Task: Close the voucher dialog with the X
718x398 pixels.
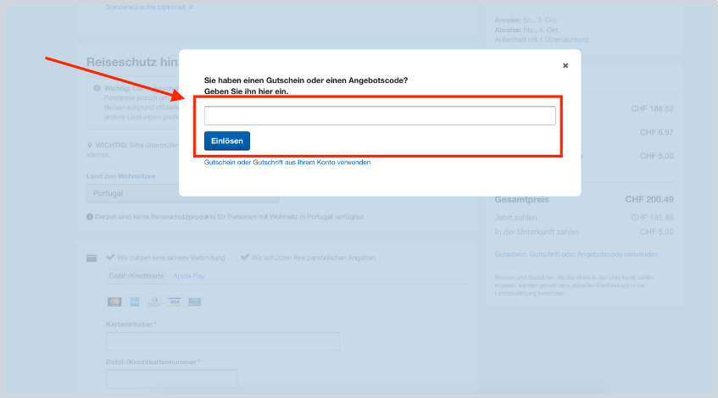Action: (565, 65)
